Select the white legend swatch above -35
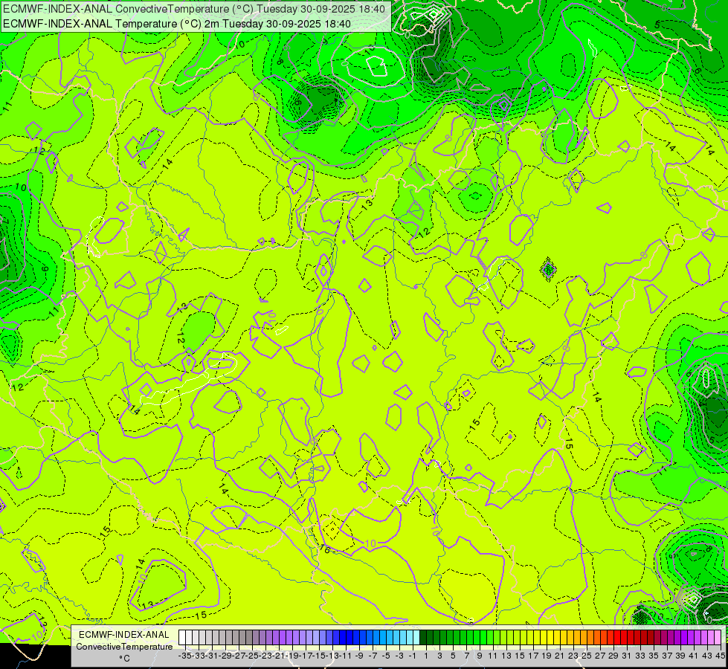The height and width of the screenshot is (669, 728). [x=182, y=638]
